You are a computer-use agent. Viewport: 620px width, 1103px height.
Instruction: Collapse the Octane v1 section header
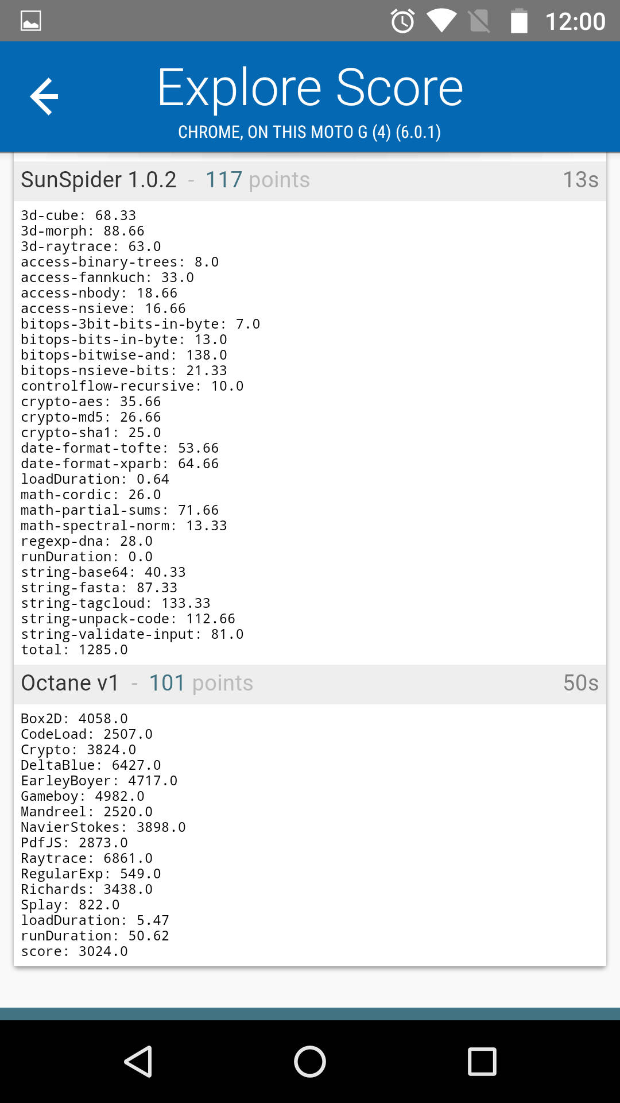click(x=310, y=684)
